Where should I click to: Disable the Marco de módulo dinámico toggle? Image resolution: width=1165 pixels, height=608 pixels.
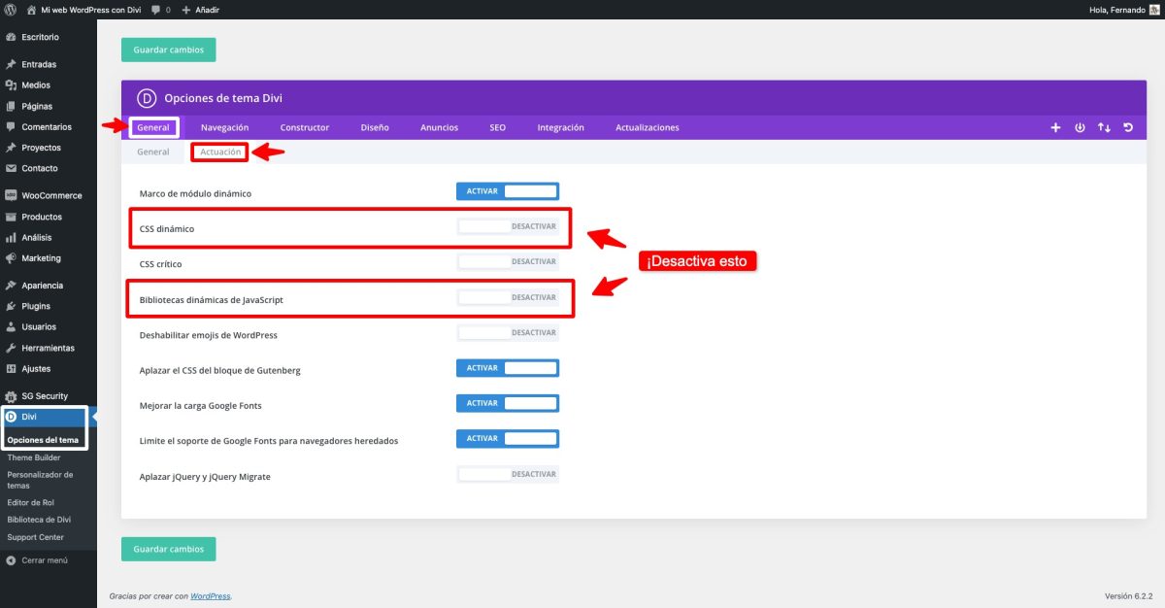507,190
